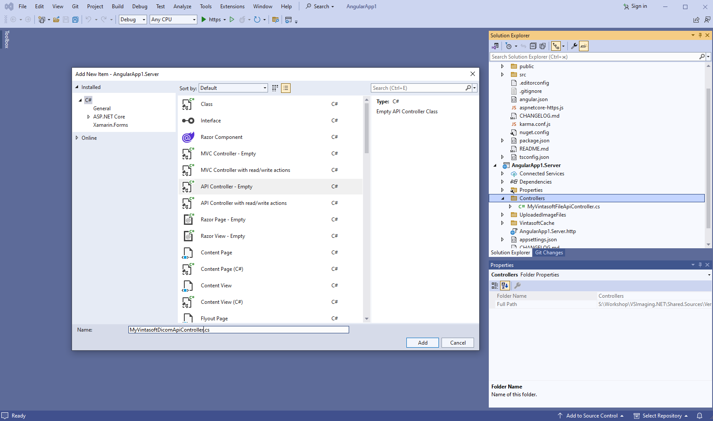The image size is (713, 421).
Task: Switch template list to medium icons view
Action: (x=275, y=88)
